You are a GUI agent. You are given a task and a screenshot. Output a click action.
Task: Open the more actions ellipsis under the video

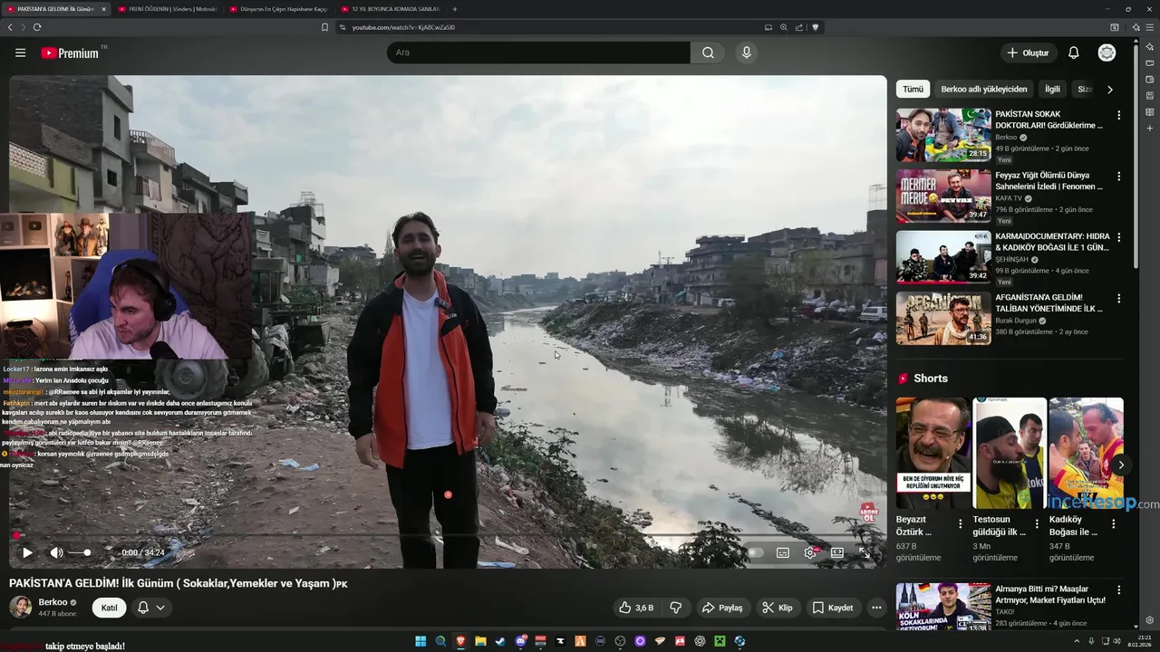point(875,608)
